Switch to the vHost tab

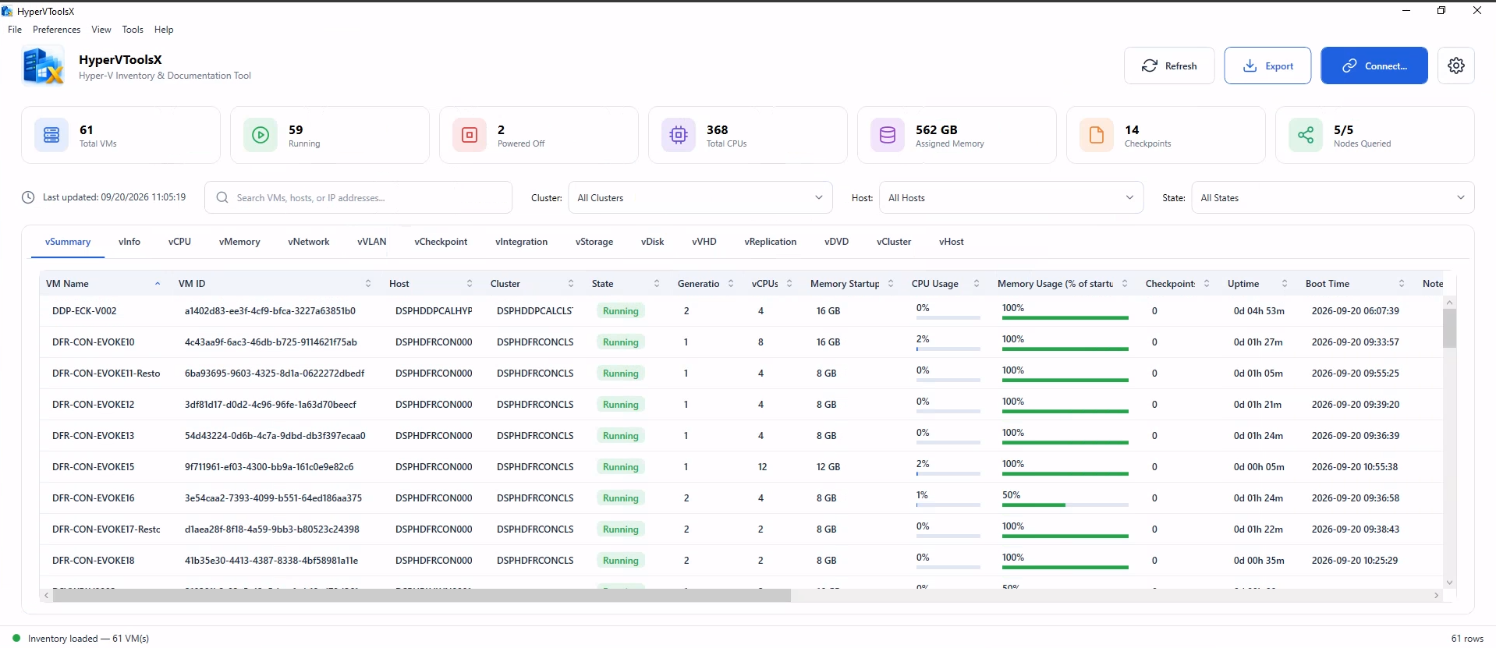point(952,242)
